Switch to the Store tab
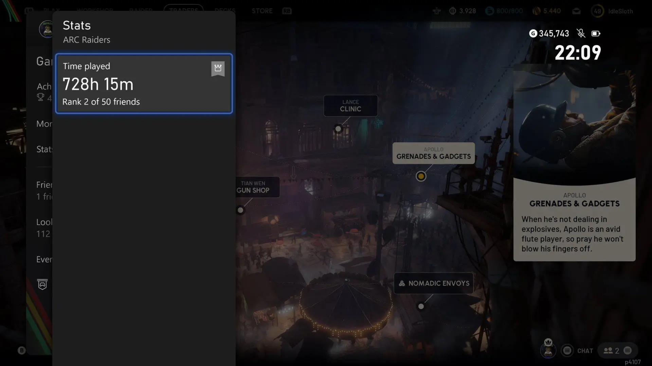Image resolution: width=652 pixels, height=366 pixels. 262,11
